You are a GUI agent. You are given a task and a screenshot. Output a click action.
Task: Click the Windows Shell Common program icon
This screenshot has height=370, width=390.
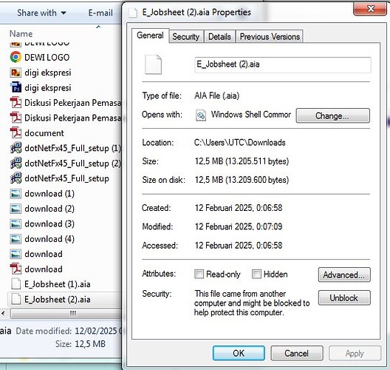coord(201,115)
